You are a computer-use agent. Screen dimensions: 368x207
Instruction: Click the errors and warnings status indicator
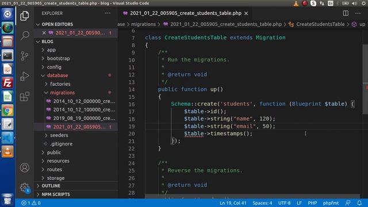click(30, 203)
